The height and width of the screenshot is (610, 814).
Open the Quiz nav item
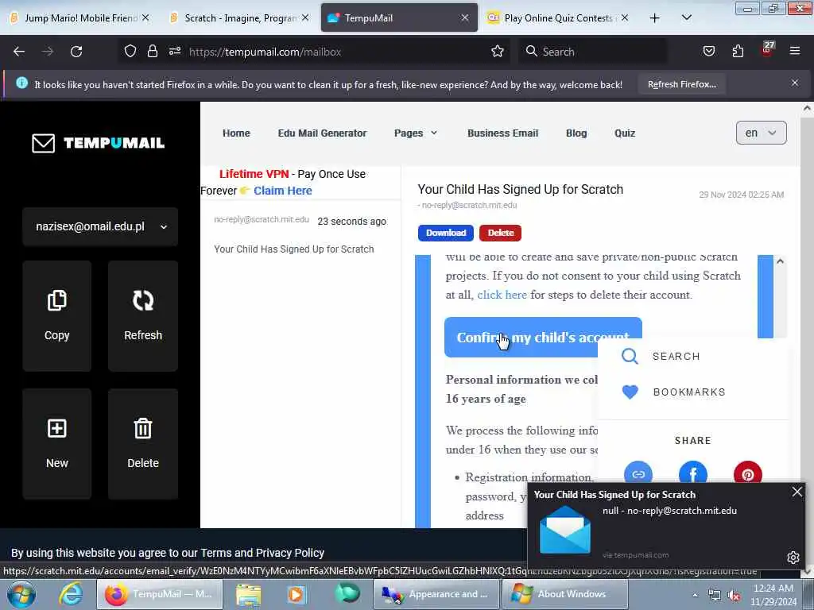tap(625, 133)
